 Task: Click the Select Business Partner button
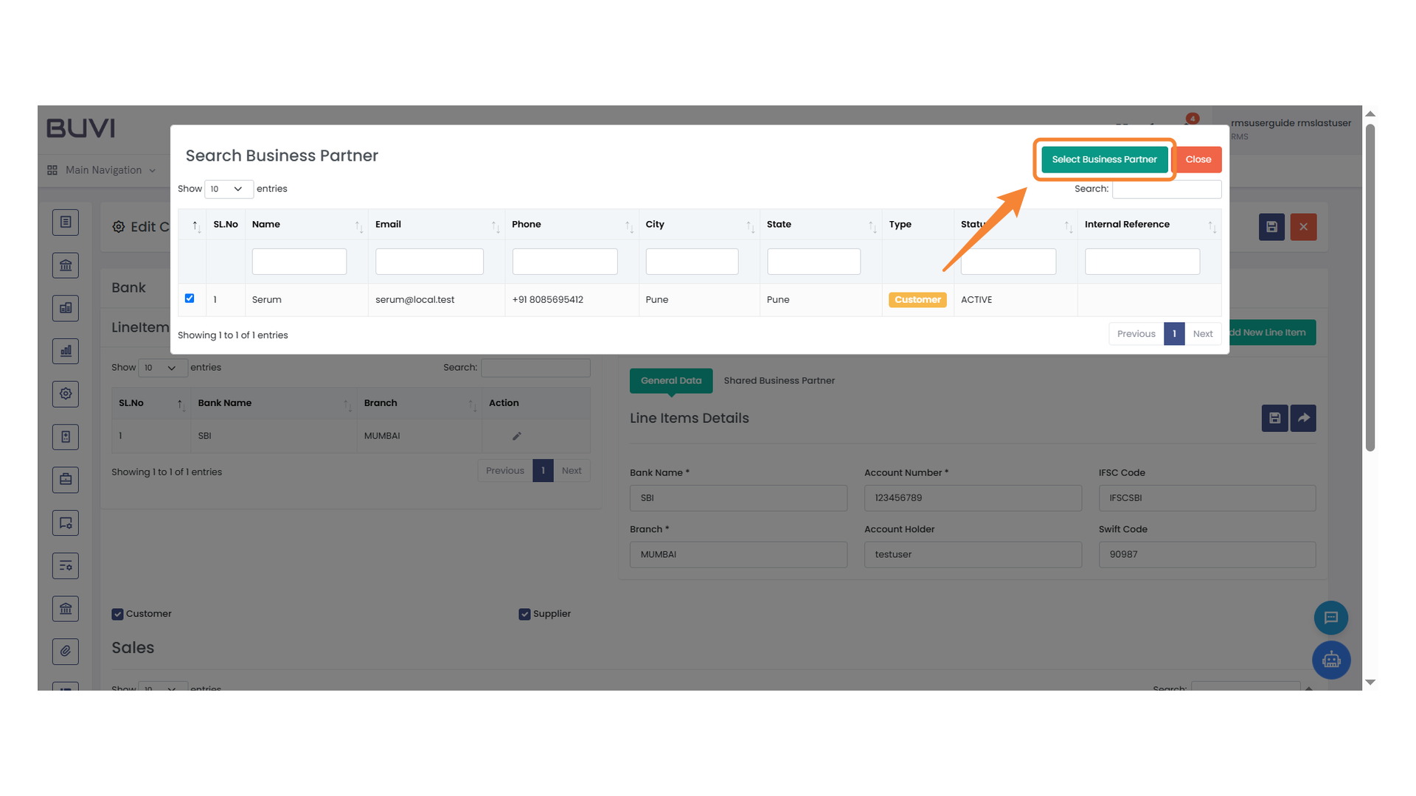coord(1103,159)
